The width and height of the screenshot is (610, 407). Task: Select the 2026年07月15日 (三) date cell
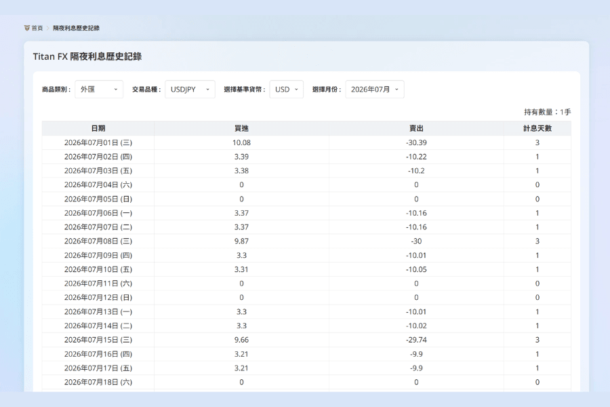click(x=98, y=340)
